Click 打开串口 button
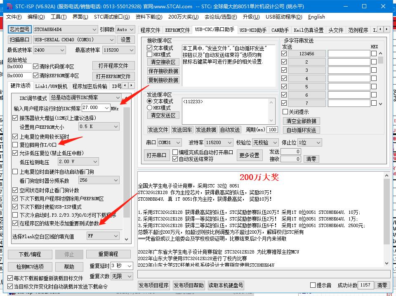 (x=156, y=155)
